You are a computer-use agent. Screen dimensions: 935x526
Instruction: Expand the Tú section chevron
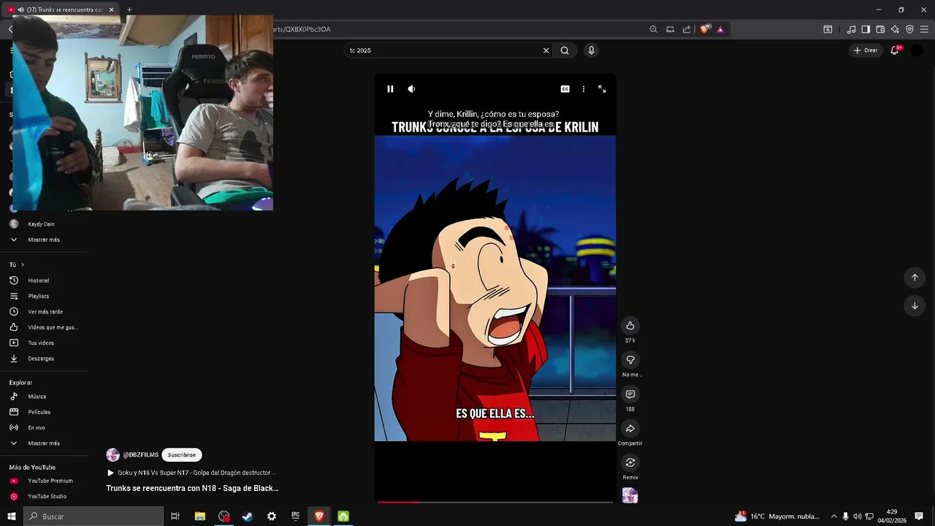23,264
